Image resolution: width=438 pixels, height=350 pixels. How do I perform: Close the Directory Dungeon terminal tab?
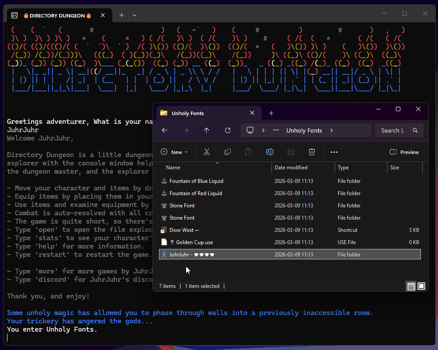click(103, 15)
